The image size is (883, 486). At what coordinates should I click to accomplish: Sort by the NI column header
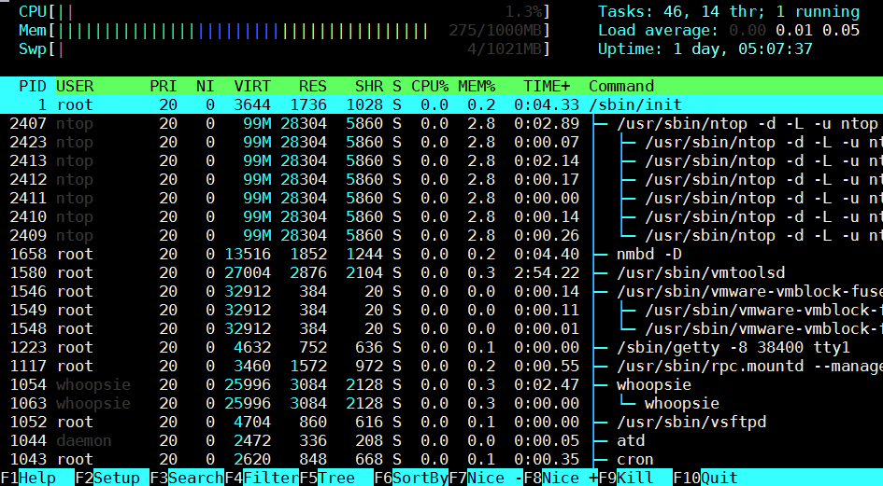point(205,86)
